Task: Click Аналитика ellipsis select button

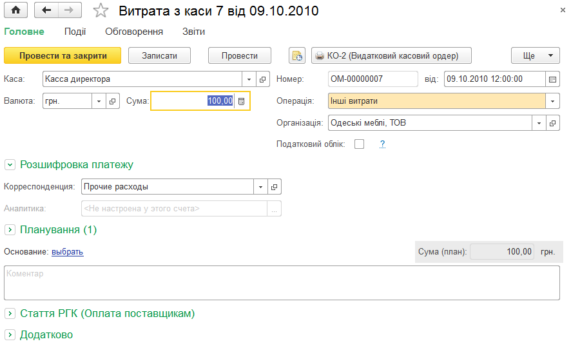Action: tap(274, 209)
